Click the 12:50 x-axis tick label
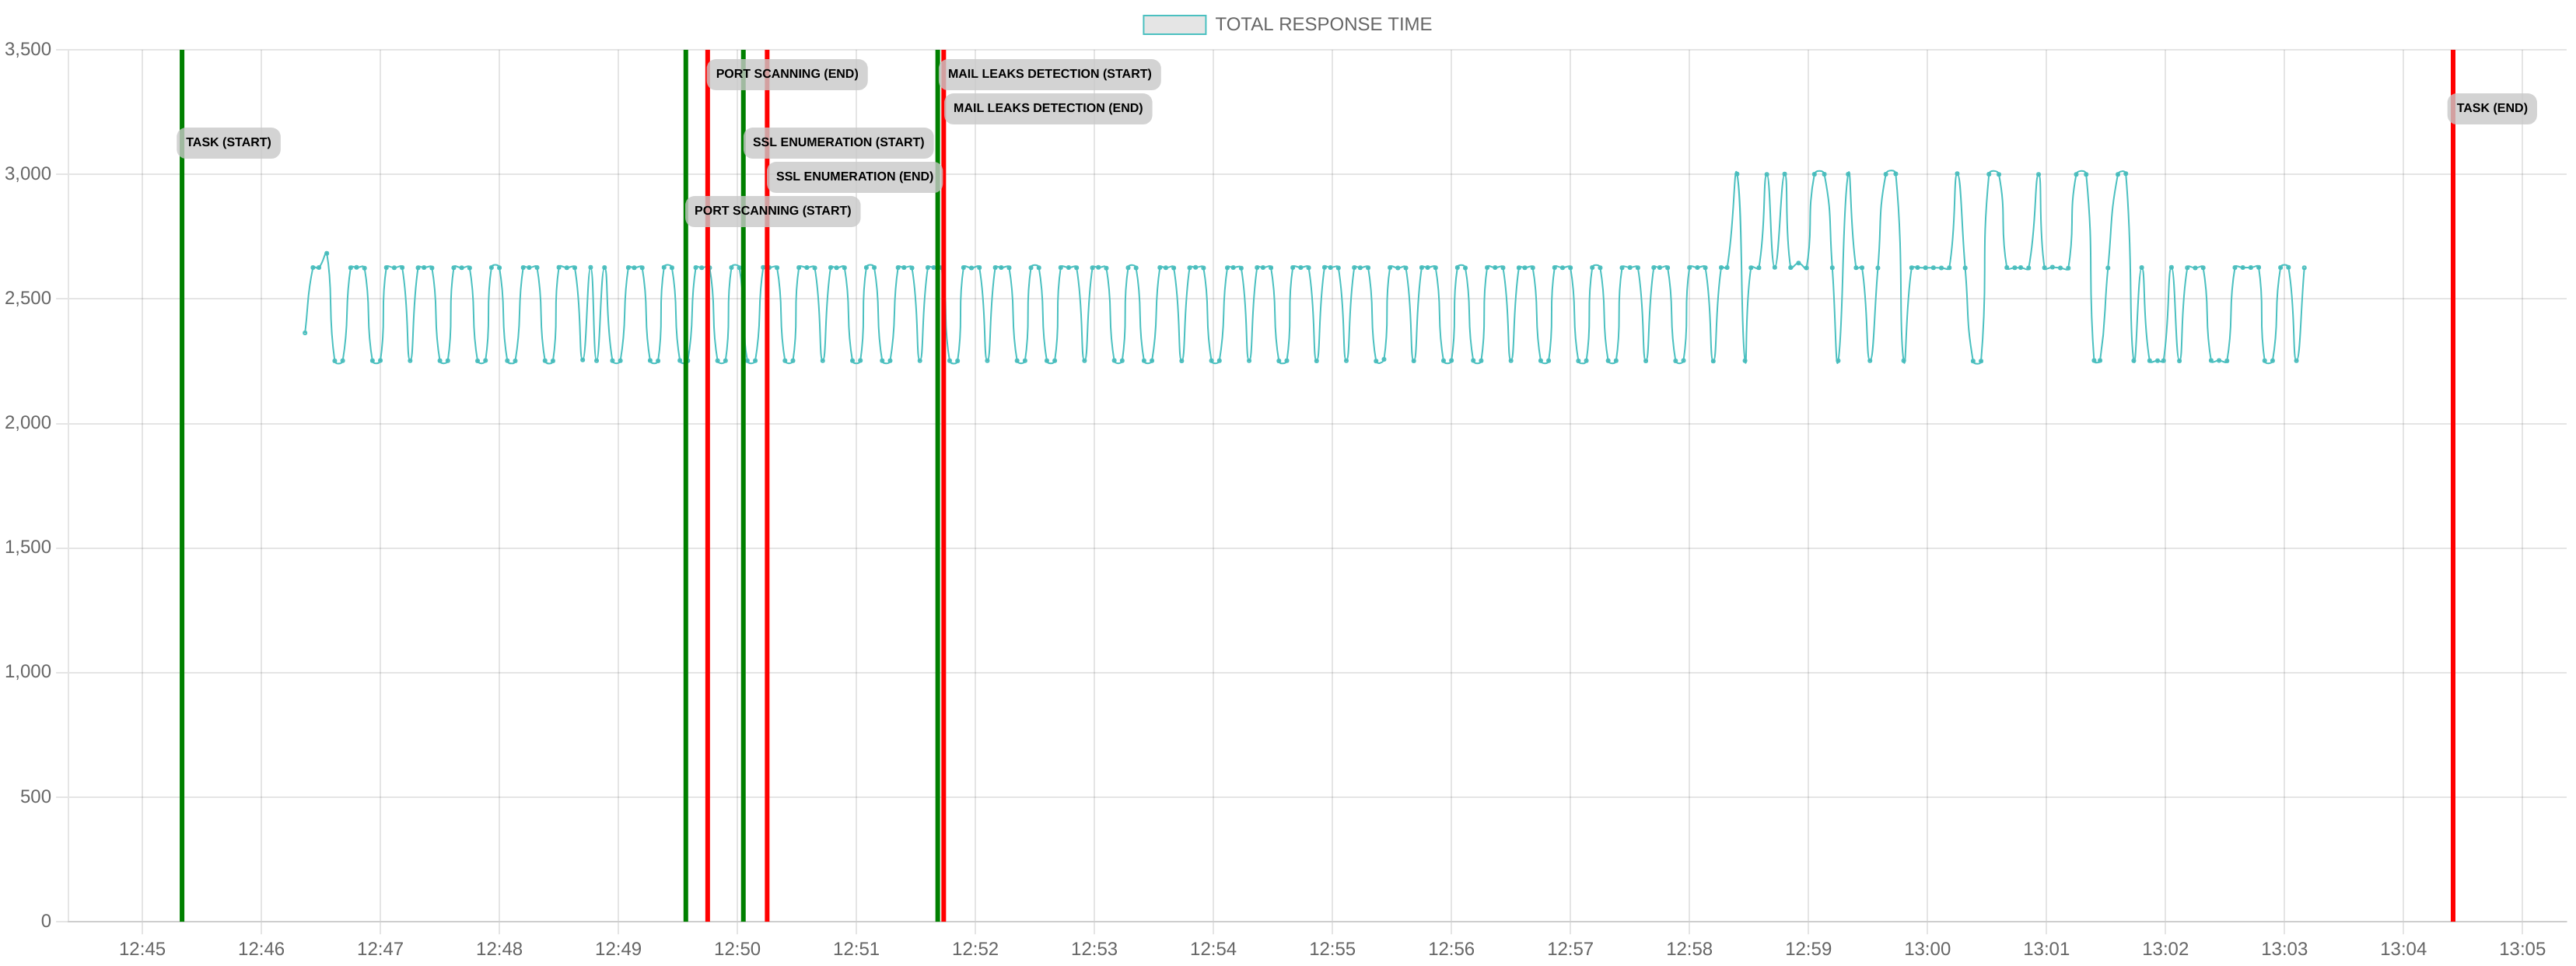The height and width of the screenshot is (966, 2576). [x=737, y=948]
